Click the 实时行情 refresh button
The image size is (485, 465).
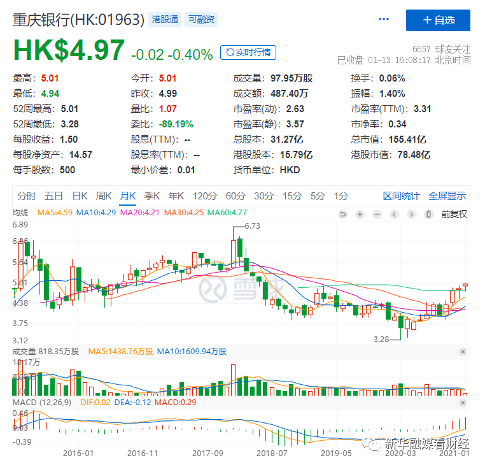[248, 53]
